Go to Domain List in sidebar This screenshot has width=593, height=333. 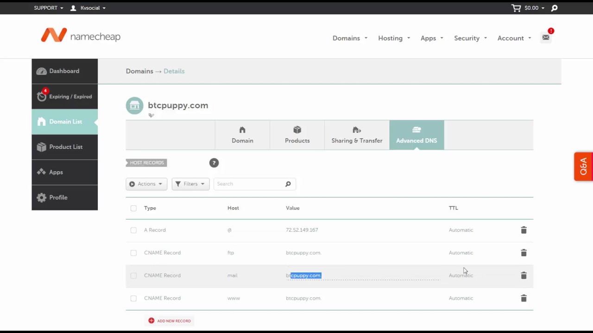(65, 122)
